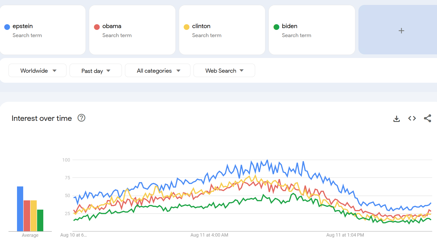Click the Interest over time heading
437x243 pixels.
tap(42, 118)
